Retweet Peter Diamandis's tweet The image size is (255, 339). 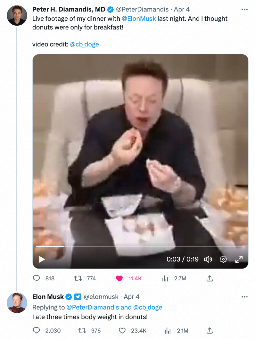point(77,278)
